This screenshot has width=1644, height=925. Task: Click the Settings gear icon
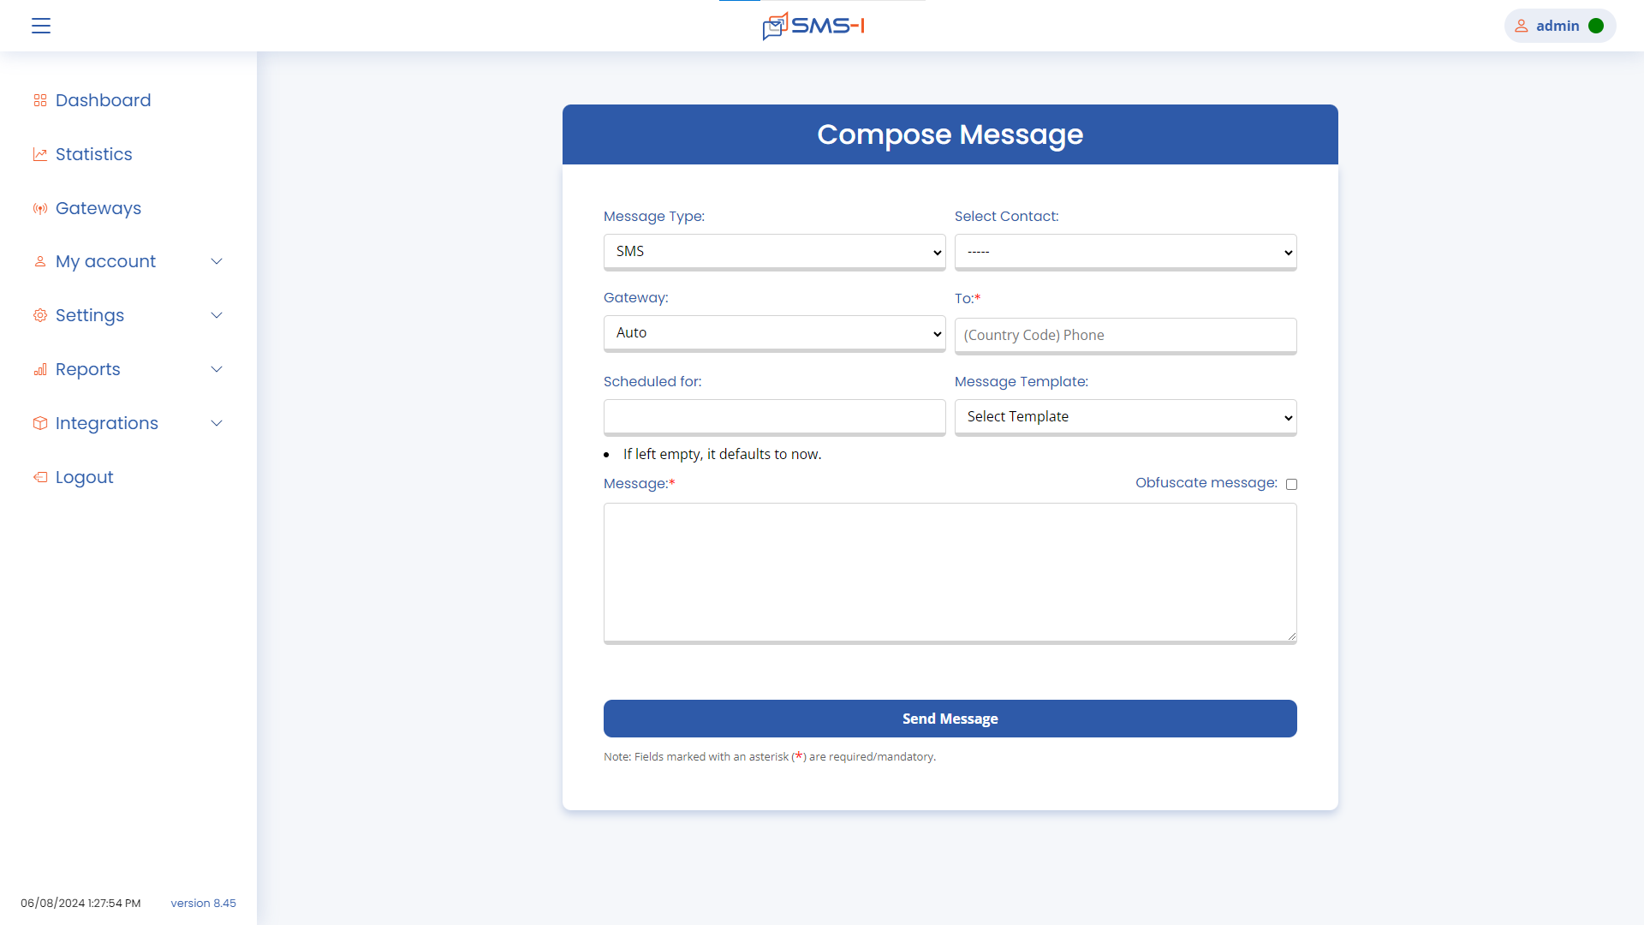(40, 315)
